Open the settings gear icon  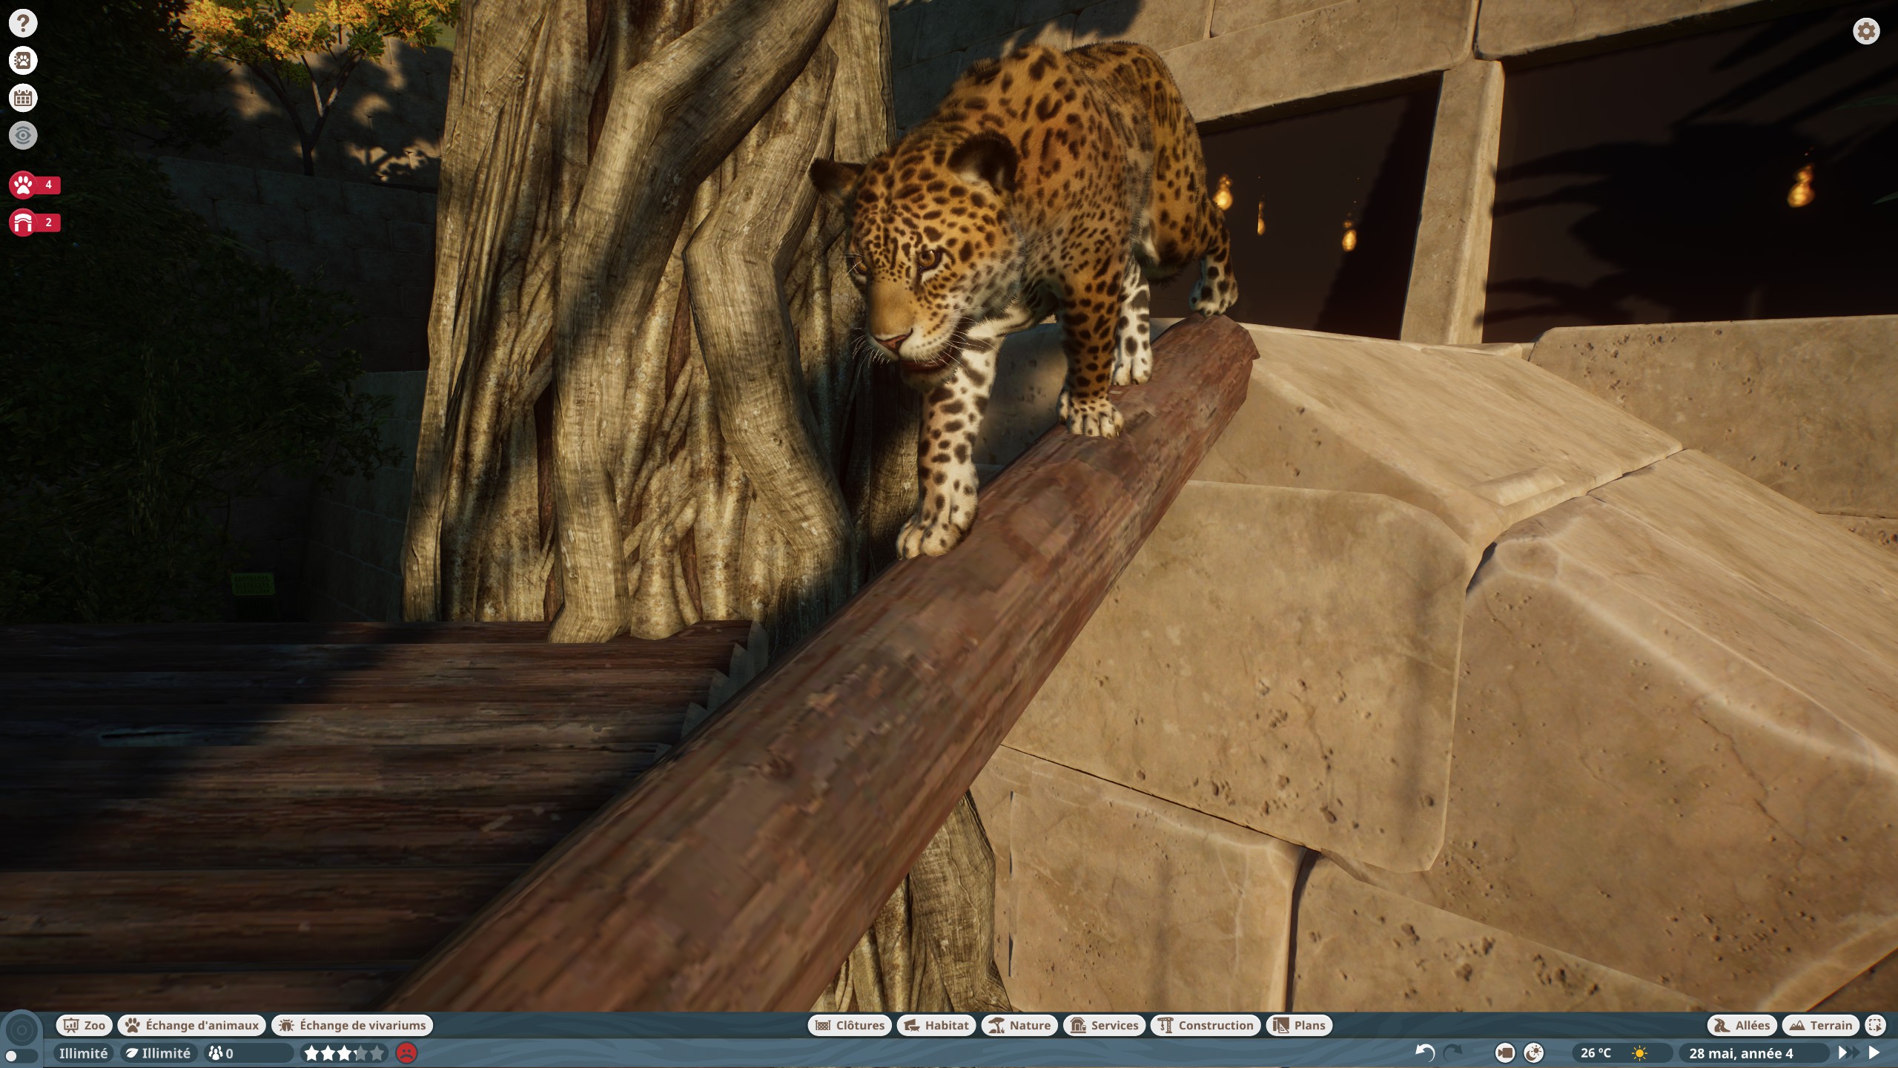[1866, 31]
